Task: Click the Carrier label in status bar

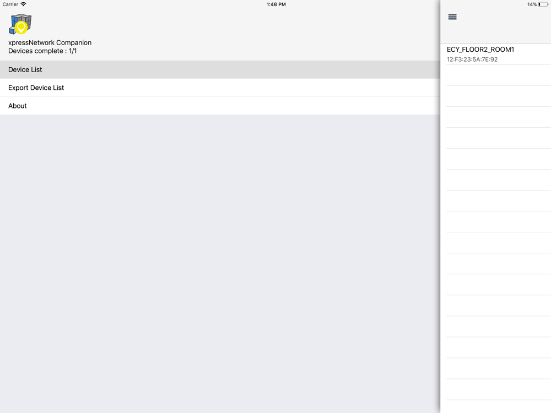Action: (10, 4)
